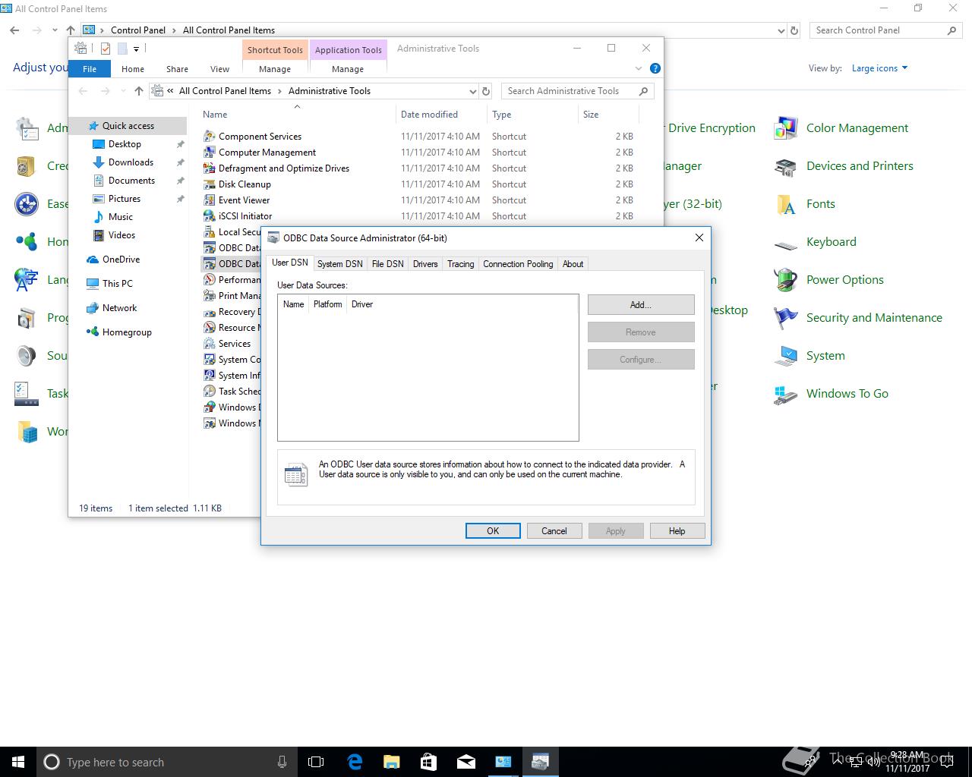Open Explorer help question mark icon

655,68
